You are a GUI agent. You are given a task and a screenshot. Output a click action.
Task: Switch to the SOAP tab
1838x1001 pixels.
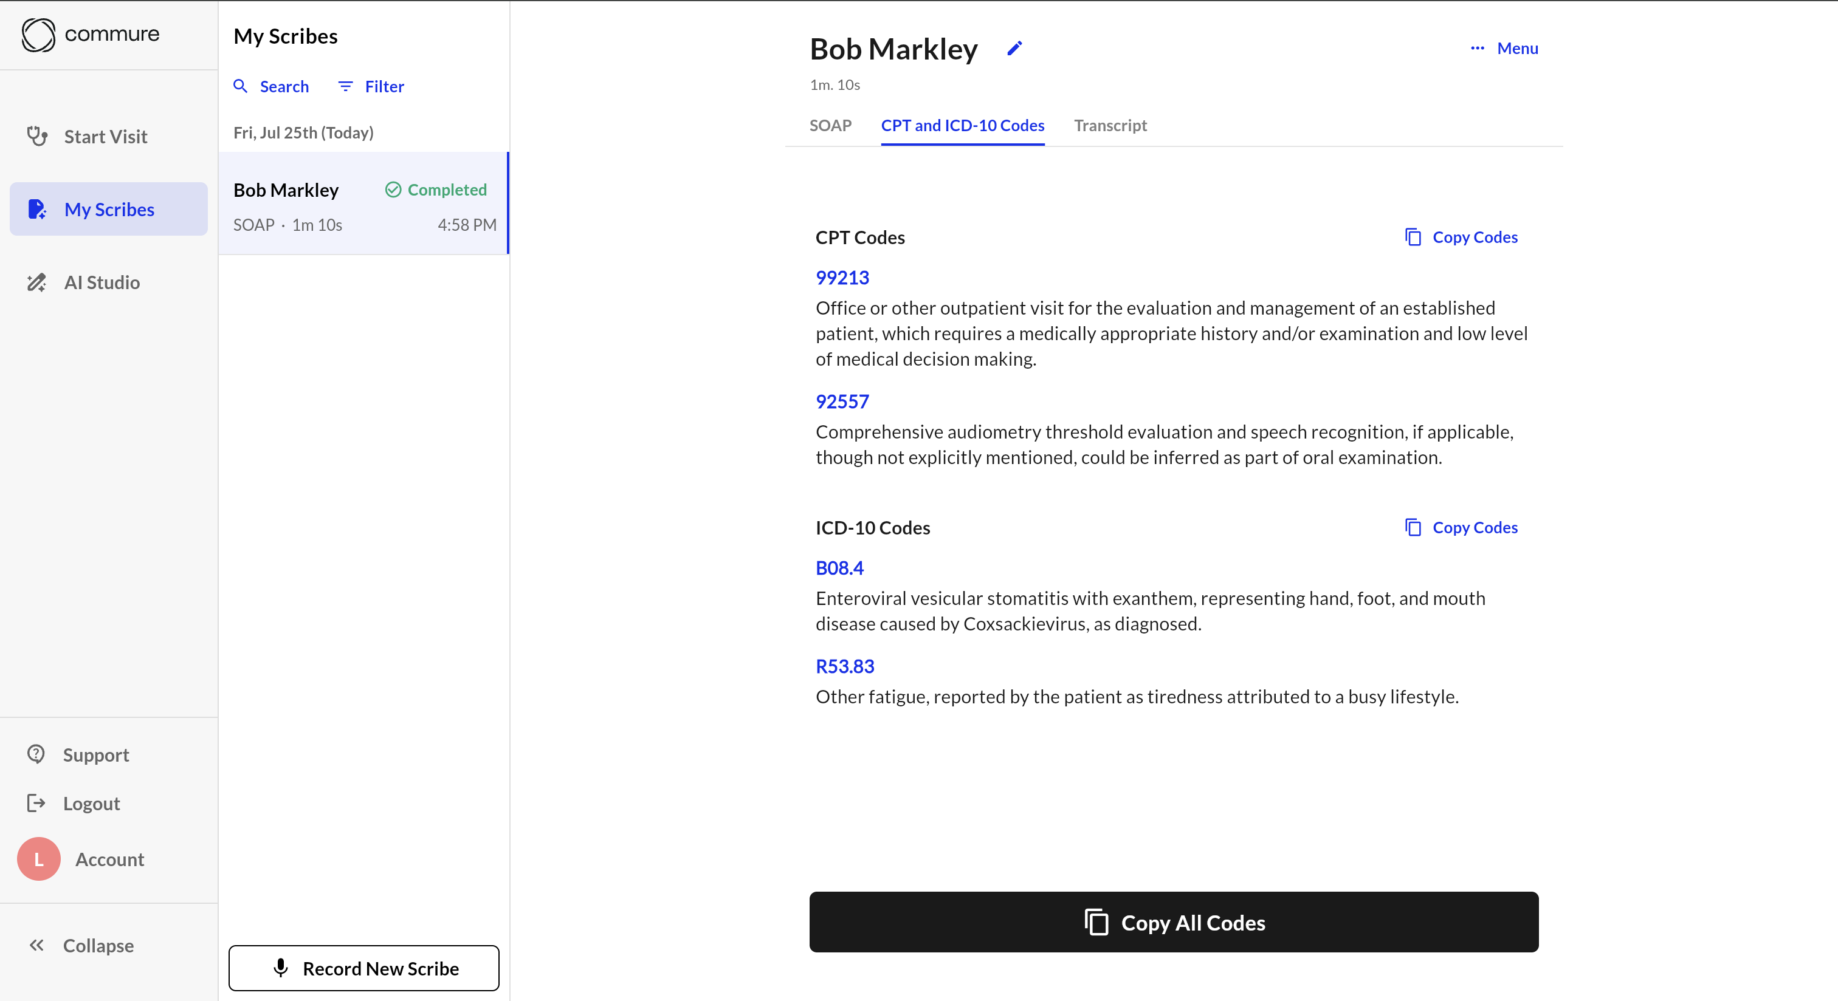click(x=830, y=126)
